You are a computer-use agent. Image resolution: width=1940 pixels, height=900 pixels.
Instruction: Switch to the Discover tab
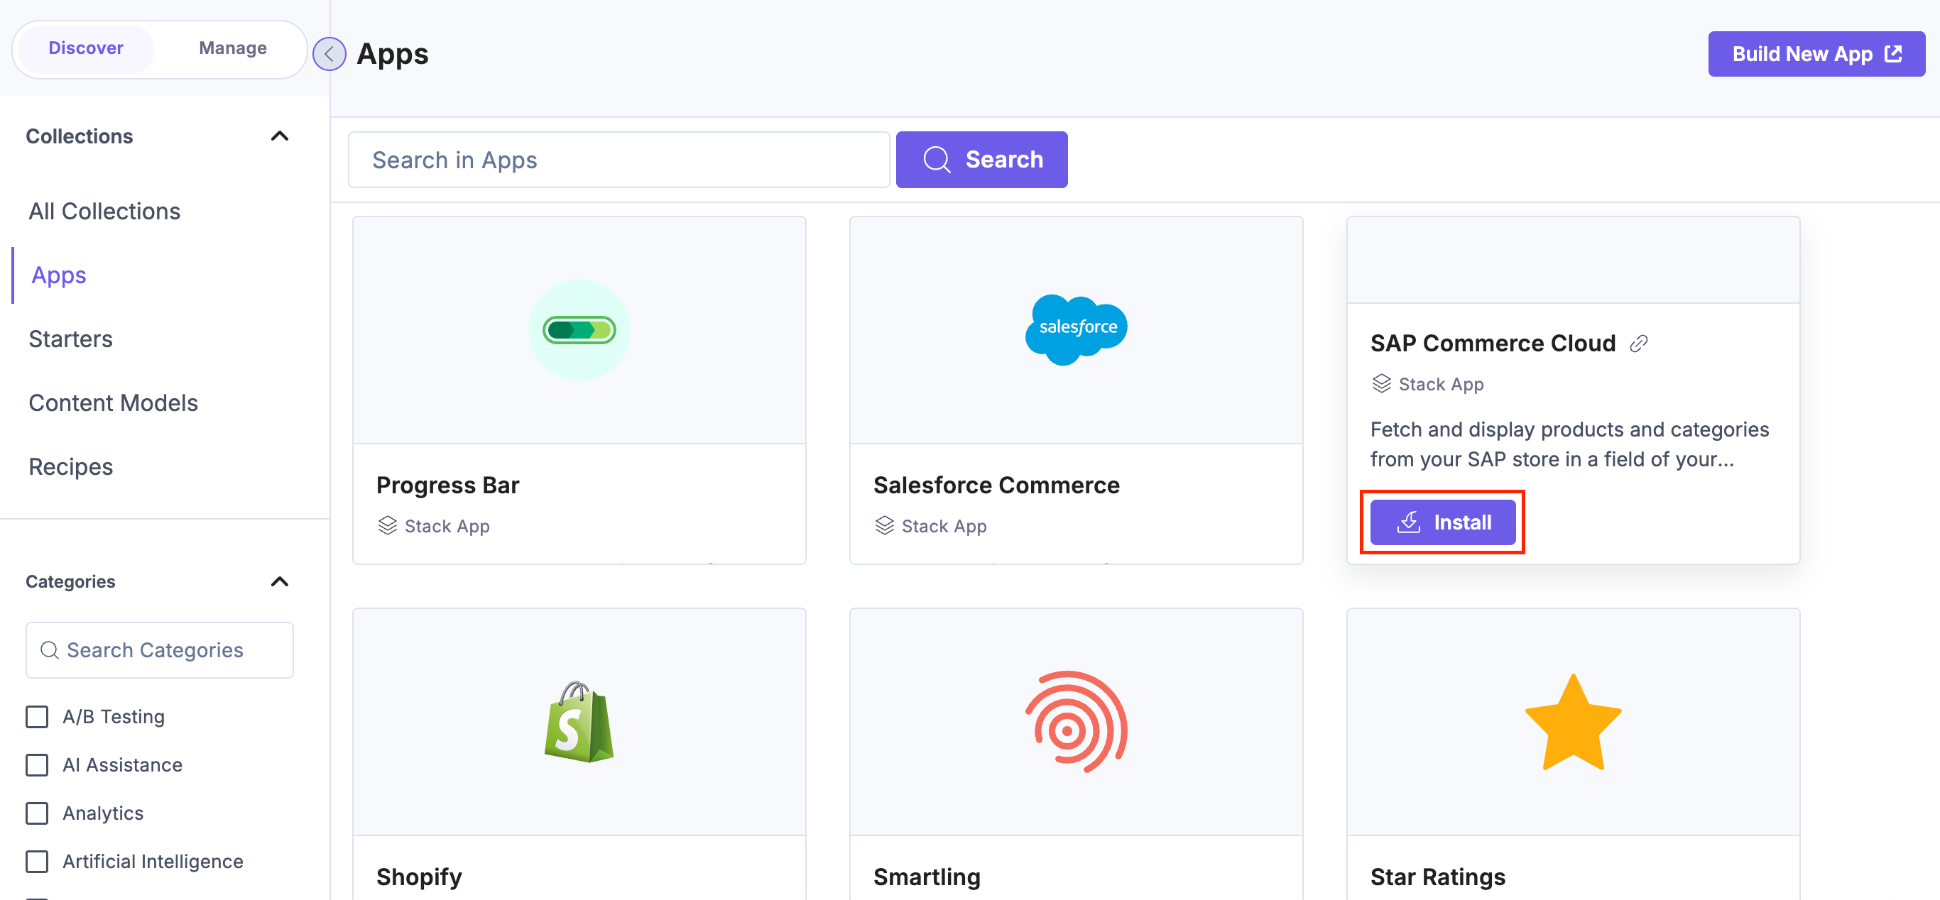[86, 48]
